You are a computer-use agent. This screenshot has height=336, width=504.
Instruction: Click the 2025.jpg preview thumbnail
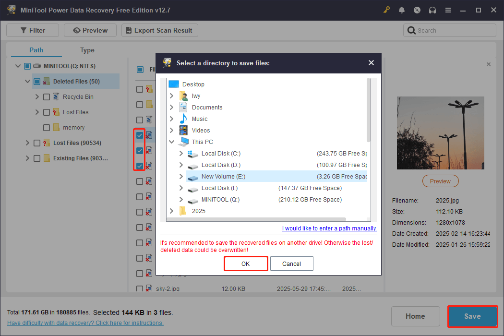440,133
